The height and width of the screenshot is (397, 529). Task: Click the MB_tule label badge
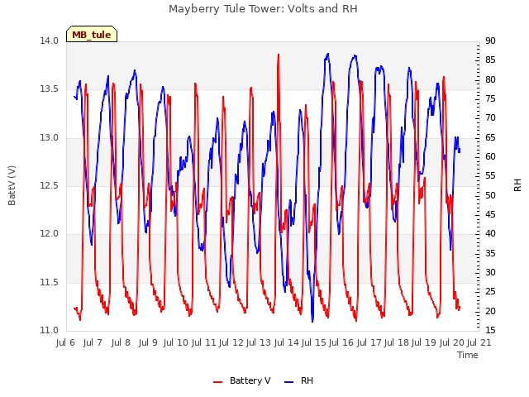pyautogui.click(x=92, y=35)
